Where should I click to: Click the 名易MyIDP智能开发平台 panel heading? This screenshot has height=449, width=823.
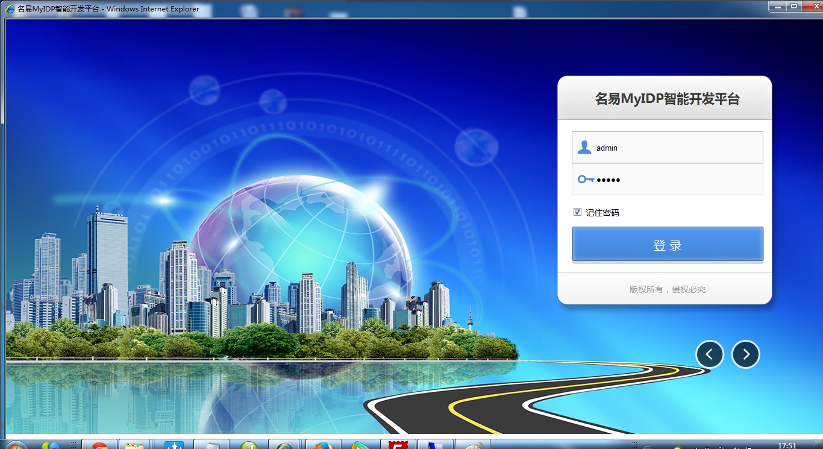point(667,99)
